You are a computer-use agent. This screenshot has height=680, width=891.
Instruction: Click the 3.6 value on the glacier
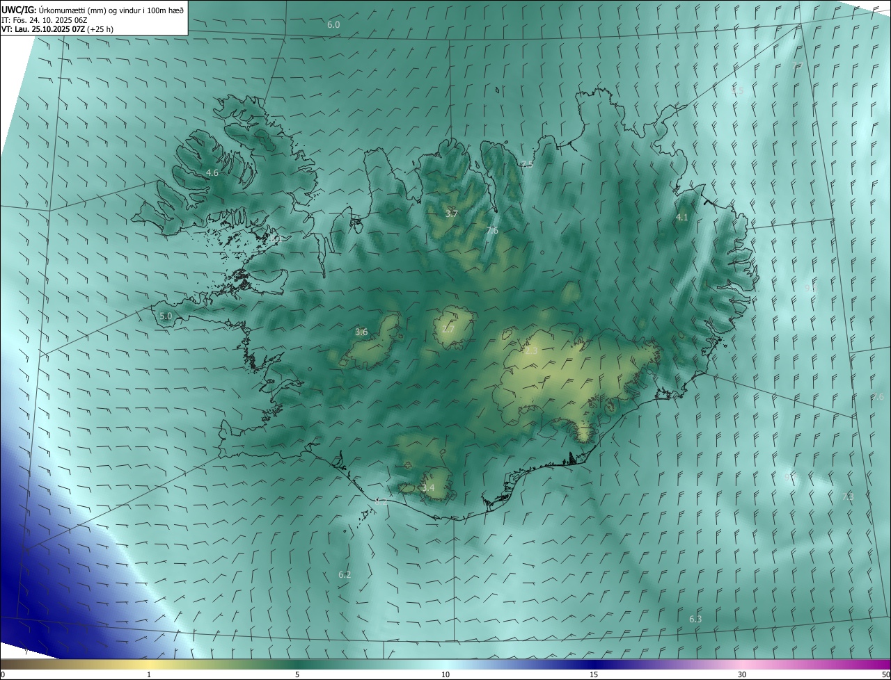(x=361, y=332)
